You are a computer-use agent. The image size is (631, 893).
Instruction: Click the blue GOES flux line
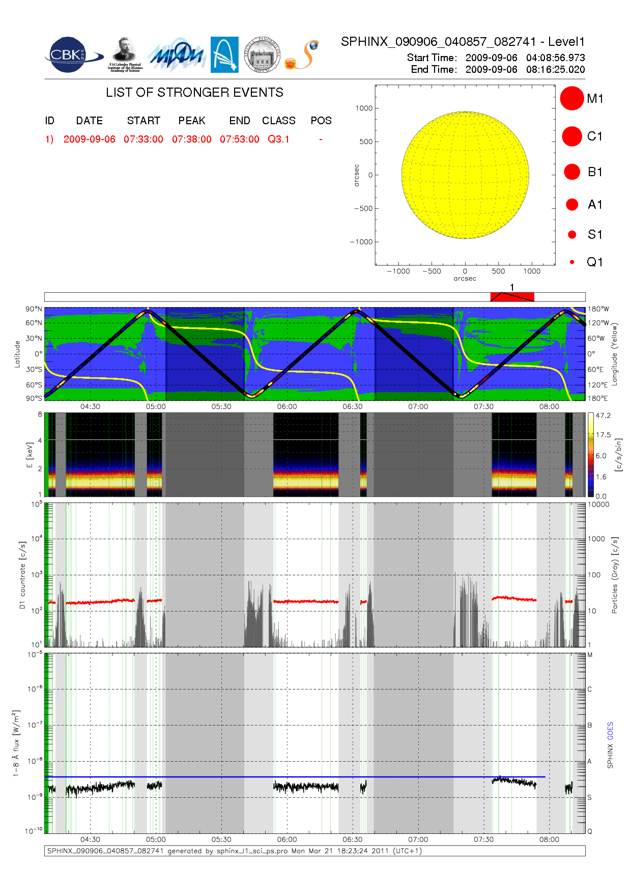(x=295, y=777)
